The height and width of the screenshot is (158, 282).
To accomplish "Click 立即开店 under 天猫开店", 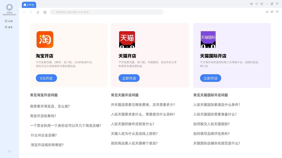I will click(x=129, y=78).
